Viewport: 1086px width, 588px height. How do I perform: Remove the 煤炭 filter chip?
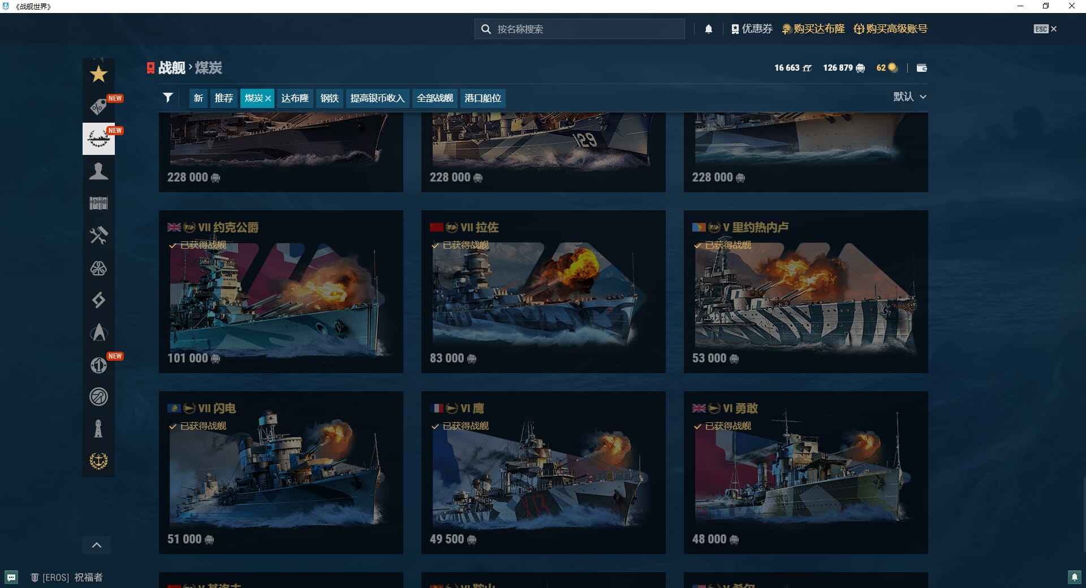268,98
